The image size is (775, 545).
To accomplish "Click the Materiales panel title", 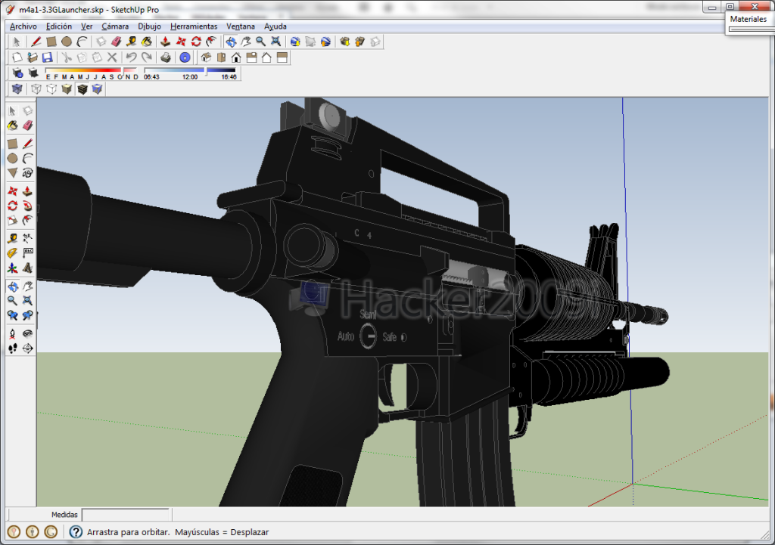I will coord(749,19).
